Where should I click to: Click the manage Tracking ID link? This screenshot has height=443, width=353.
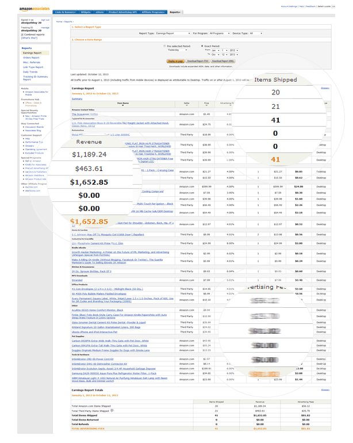tap(45, 28)
